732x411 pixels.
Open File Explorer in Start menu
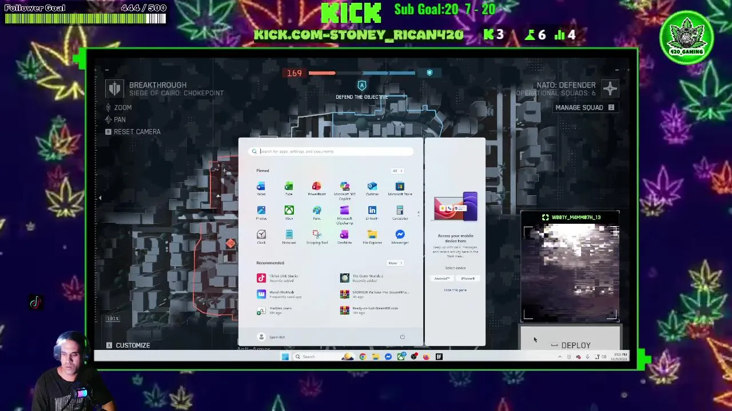click(x=372, y=237)
